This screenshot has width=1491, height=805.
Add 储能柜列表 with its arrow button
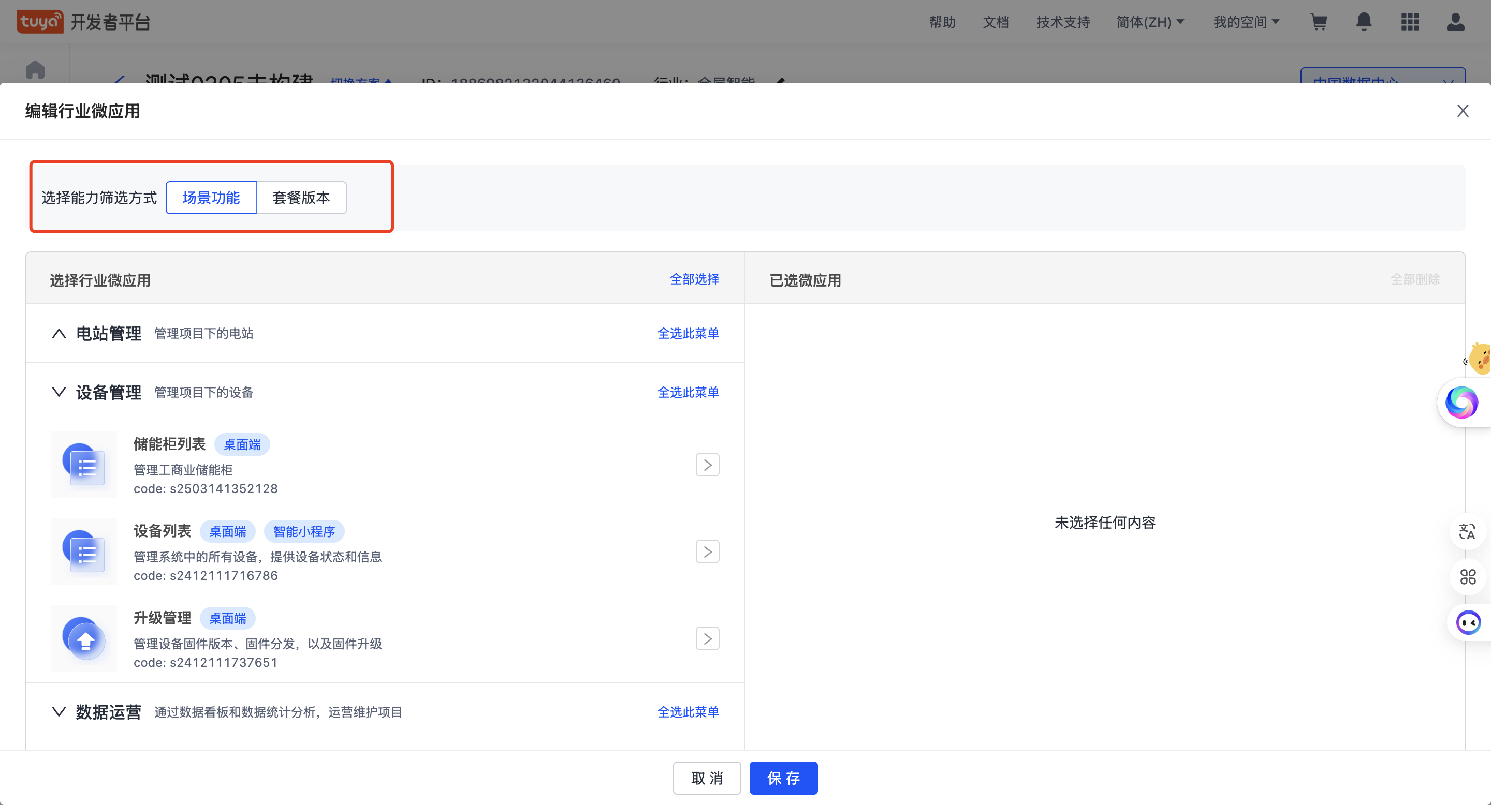click(x=707, y=465)
